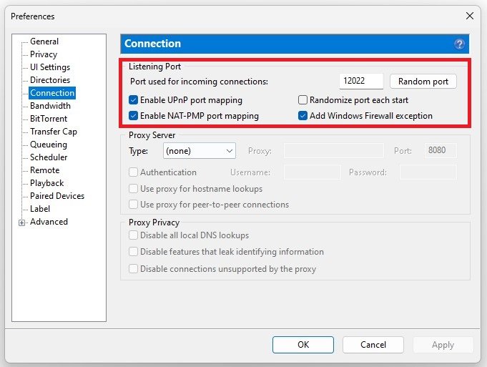The height and width of the screenshot is (367, 487).
Task: Open the Playback preferences
Action: pyautogui.click(x=47, y=183)
